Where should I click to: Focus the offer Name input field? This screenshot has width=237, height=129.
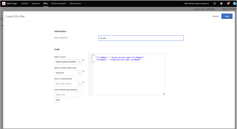141,38
